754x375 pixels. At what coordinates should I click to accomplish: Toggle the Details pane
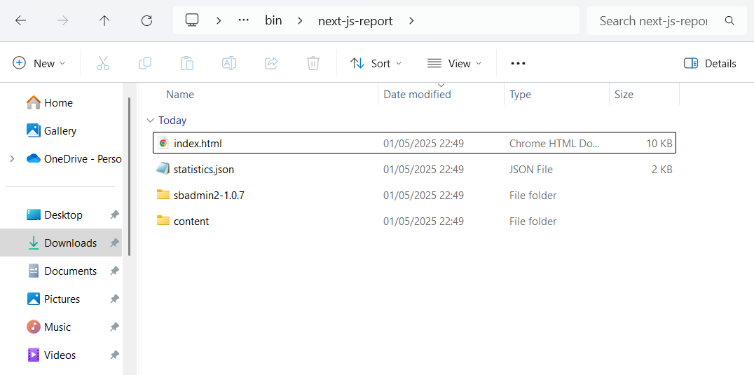click(710, 64)
